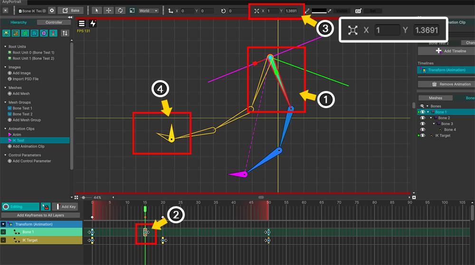
Task: Select the arrow Select gizmo tool
Action: pyautogui.click(x=96, y=10)
